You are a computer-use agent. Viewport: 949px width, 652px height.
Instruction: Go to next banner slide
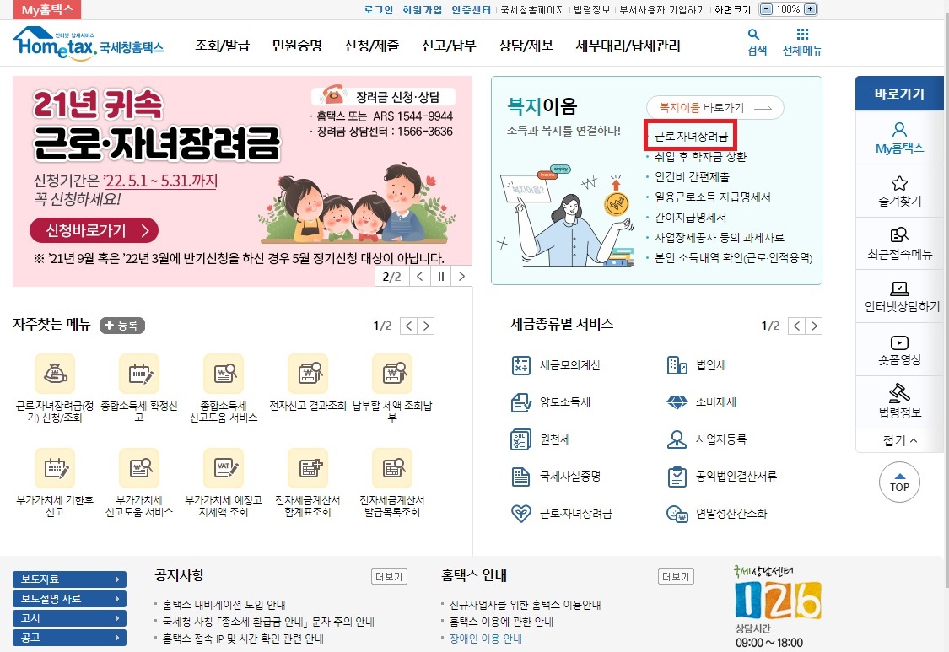pyautogui.click(x=461, y=276)
